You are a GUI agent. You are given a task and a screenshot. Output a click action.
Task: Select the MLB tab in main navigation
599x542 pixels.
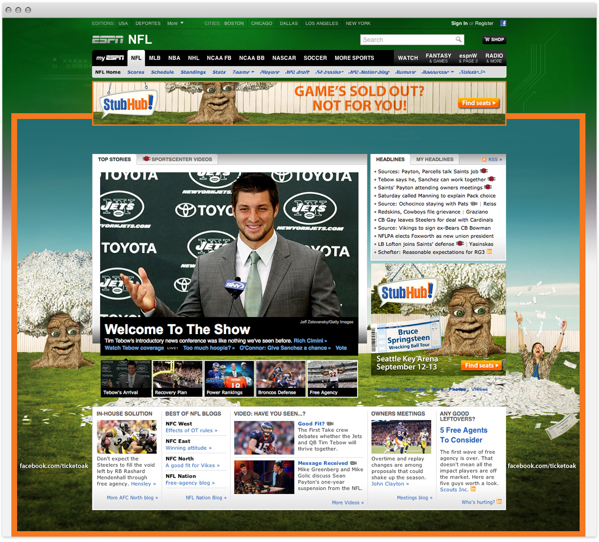coord(155,58)
